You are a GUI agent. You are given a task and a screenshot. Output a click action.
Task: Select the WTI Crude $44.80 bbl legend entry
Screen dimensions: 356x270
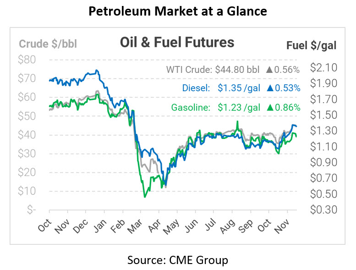point(213,70)
